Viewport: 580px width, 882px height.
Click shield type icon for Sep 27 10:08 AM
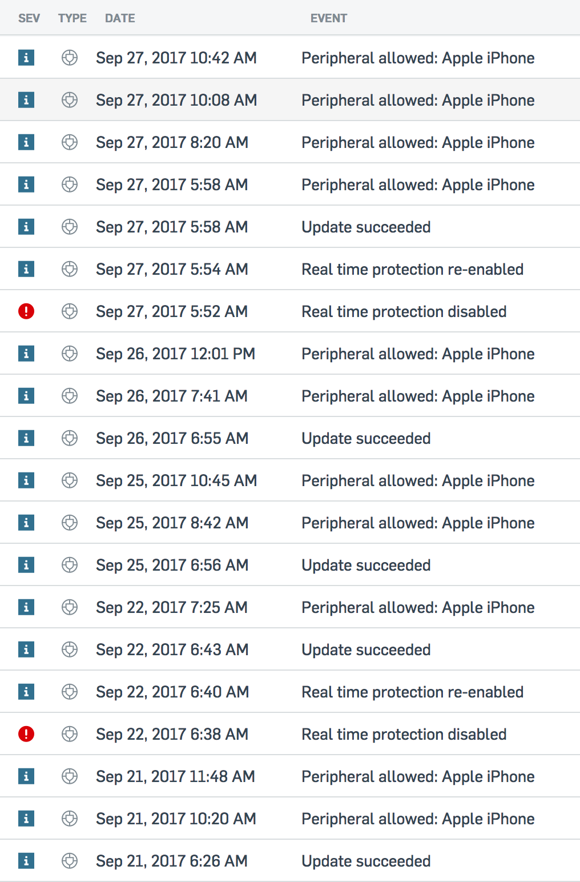point(70,100)
